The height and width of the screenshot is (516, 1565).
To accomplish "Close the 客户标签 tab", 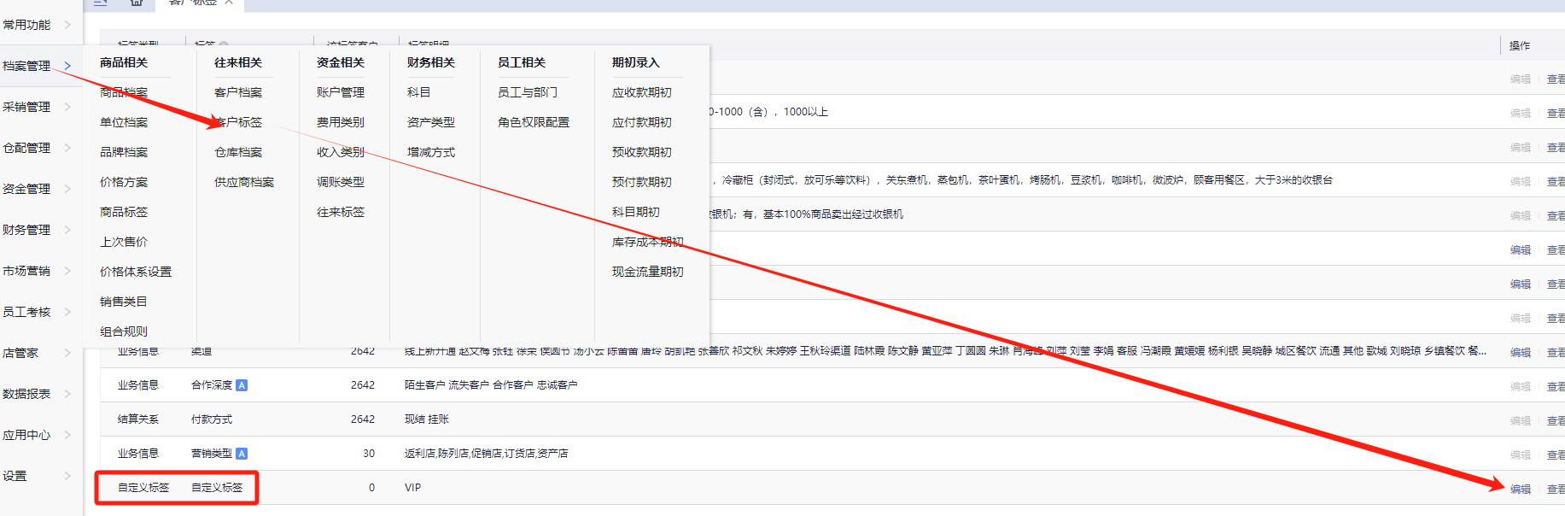I will 229,3.
